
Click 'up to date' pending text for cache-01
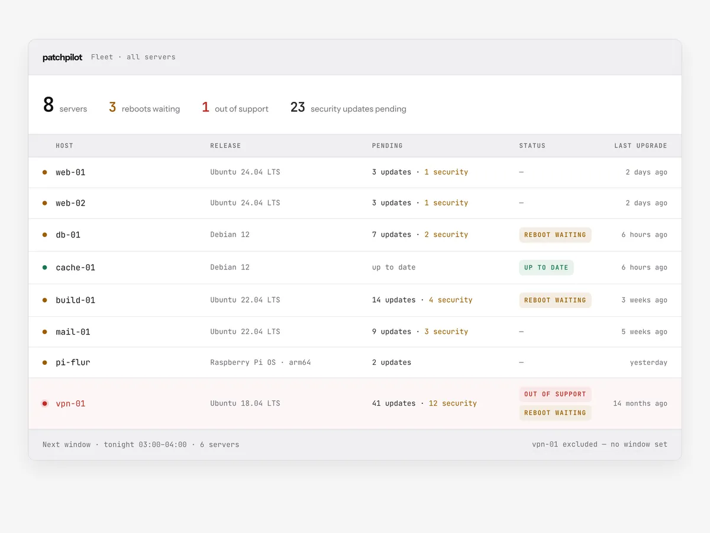pos(393,268)
